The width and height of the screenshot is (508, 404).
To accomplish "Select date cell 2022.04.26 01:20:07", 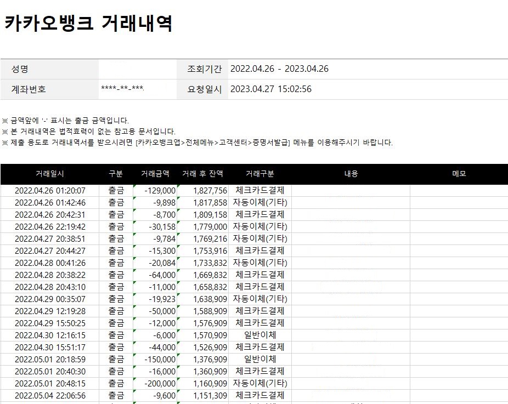I will pos(50,191).
